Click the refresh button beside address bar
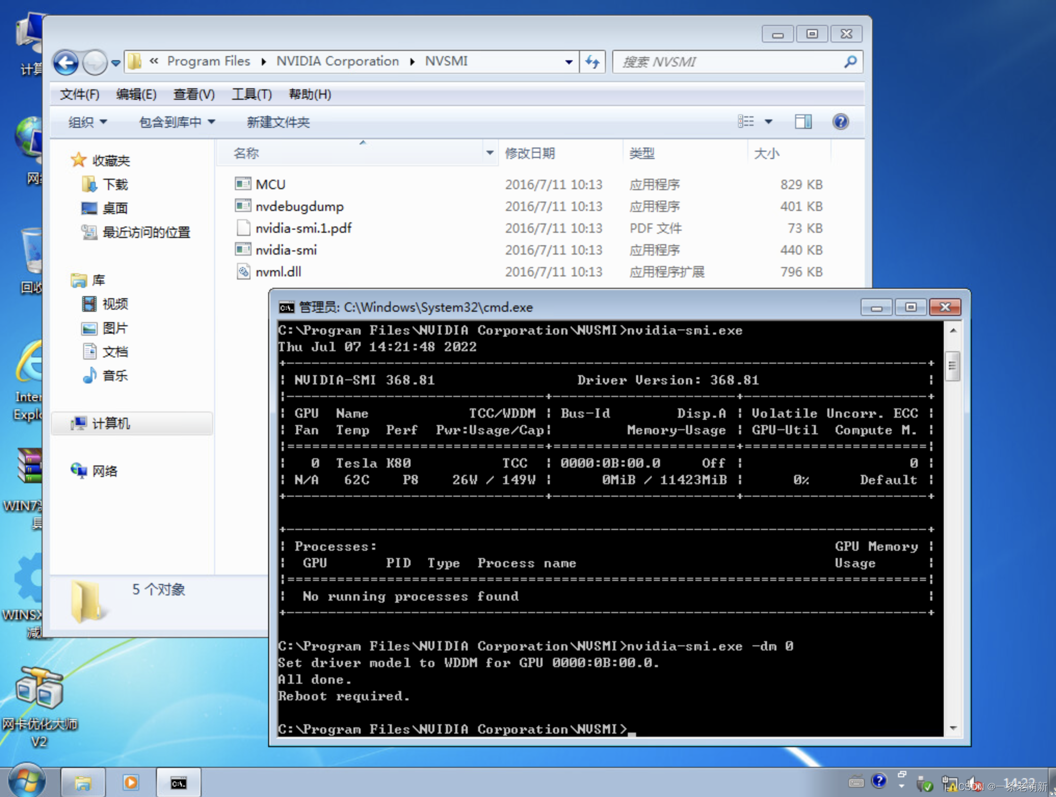Viewport: 1056px width, 797px height. coord(592,62)
